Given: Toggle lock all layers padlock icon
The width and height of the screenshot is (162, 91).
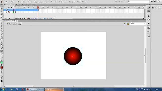Looking at the screenshot, I should pyautogui.click(x=11, y=7).
